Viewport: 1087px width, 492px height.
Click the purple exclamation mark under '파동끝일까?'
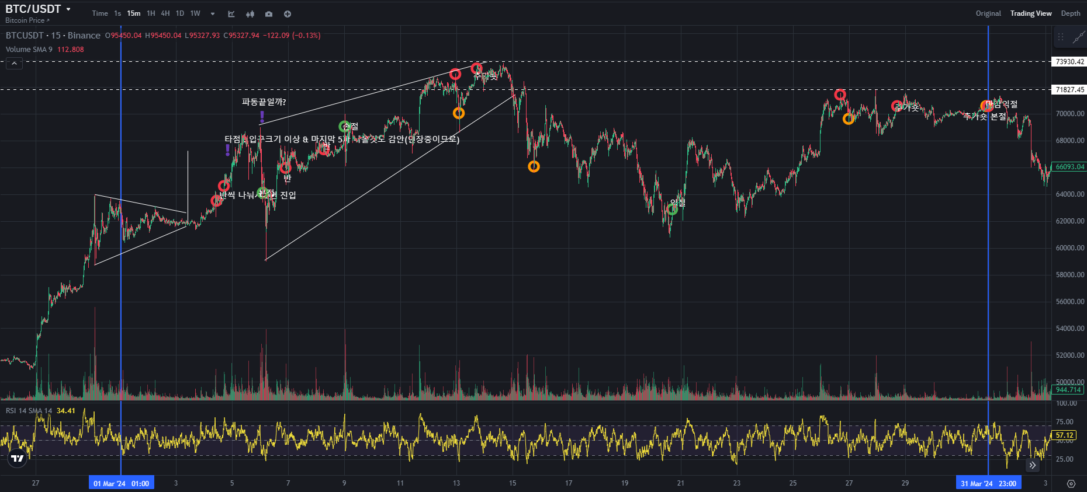[x=262, y=117]
